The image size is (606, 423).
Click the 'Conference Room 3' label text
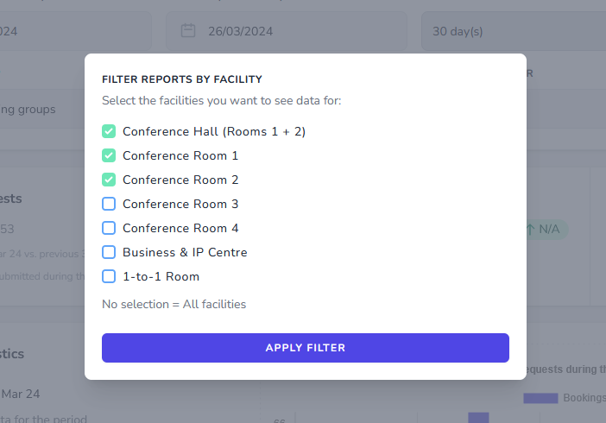coord(180,204)
